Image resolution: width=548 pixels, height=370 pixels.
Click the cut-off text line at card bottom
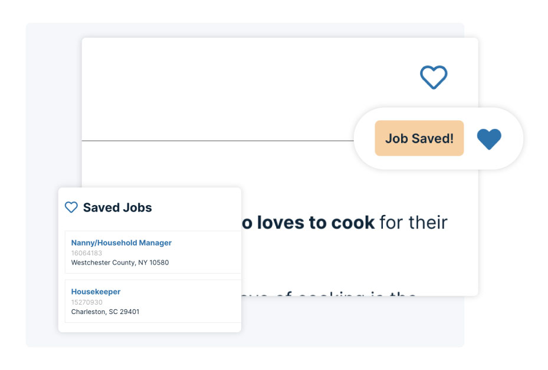coord(329,294)
